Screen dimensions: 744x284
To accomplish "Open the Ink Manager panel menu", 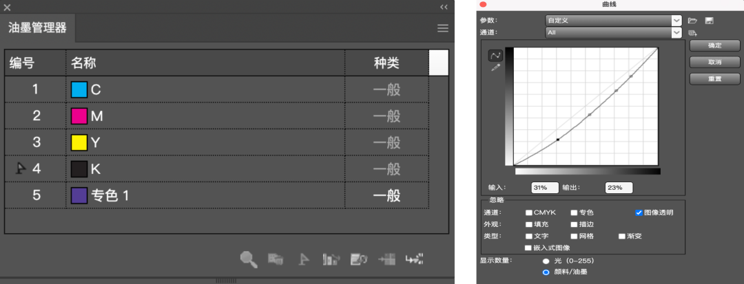I will (443, 28).
